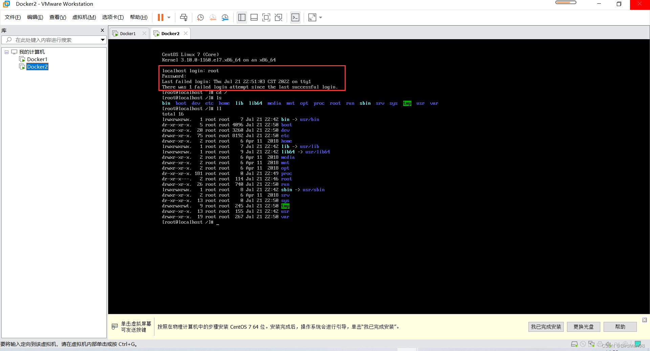Click the VMware Workstation title bar icon

[6, 4]
